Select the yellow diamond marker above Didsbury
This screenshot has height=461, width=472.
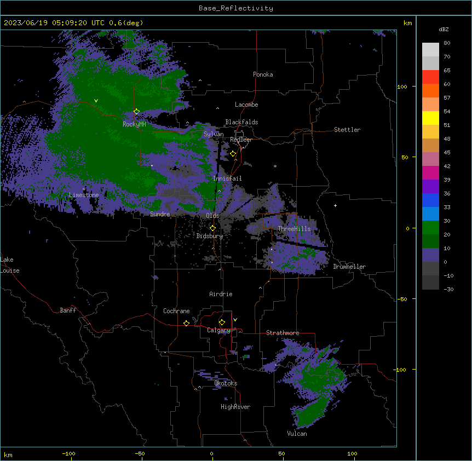[212, 228]
